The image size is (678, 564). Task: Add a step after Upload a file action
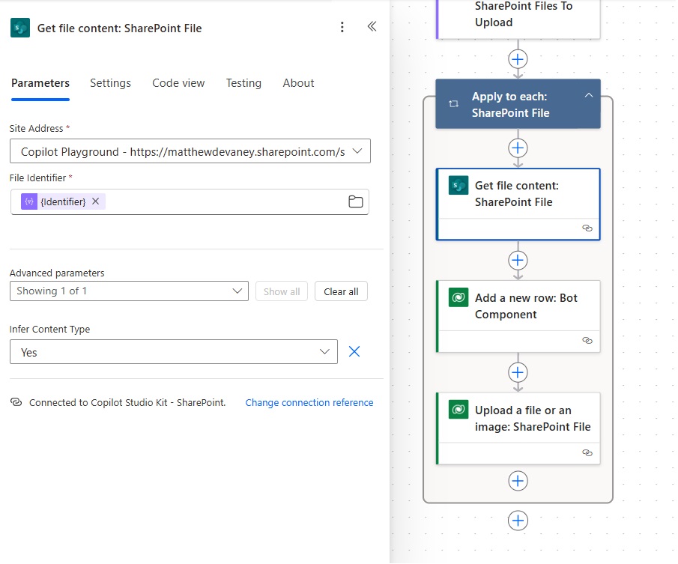click(518, 481)
